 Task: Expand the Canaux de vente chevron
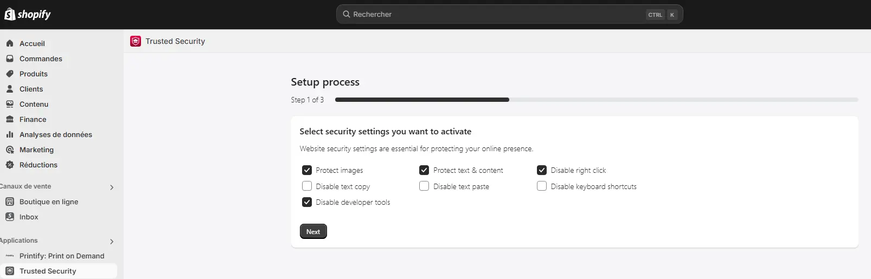(112, 187)
